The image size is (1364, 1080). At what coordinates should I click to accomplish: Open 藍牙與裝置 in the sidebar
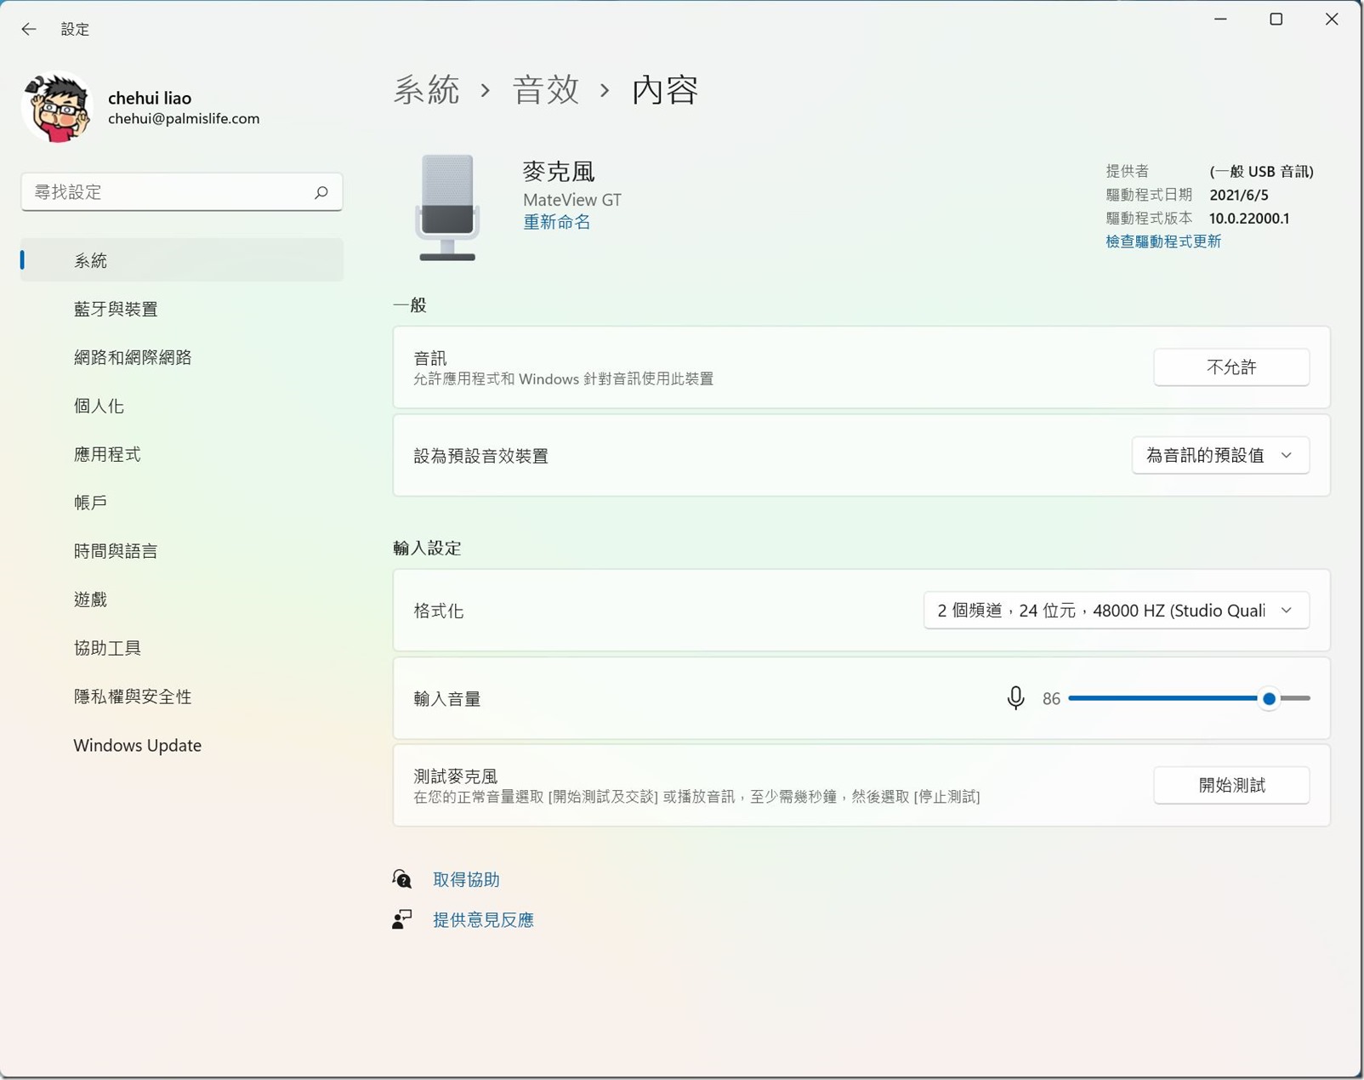116,309
